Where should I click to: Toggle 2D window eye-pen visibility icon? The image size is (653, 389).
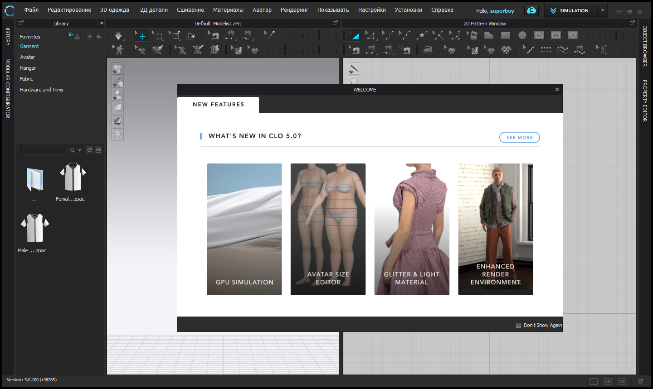pyautogui.click(x=354, y=69)
